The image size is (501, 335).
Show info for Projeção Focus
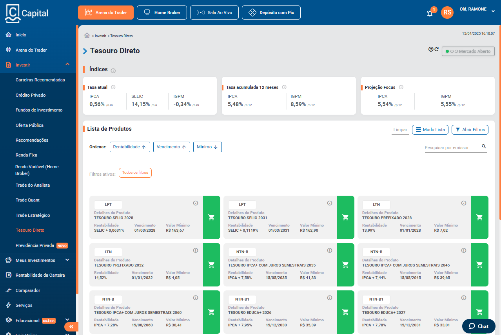[401, 87]
